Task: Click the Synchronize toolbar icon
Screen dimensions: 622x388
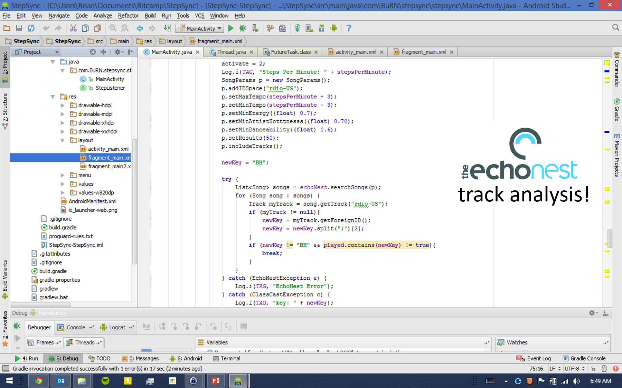Action: click(x=31, y=28)
